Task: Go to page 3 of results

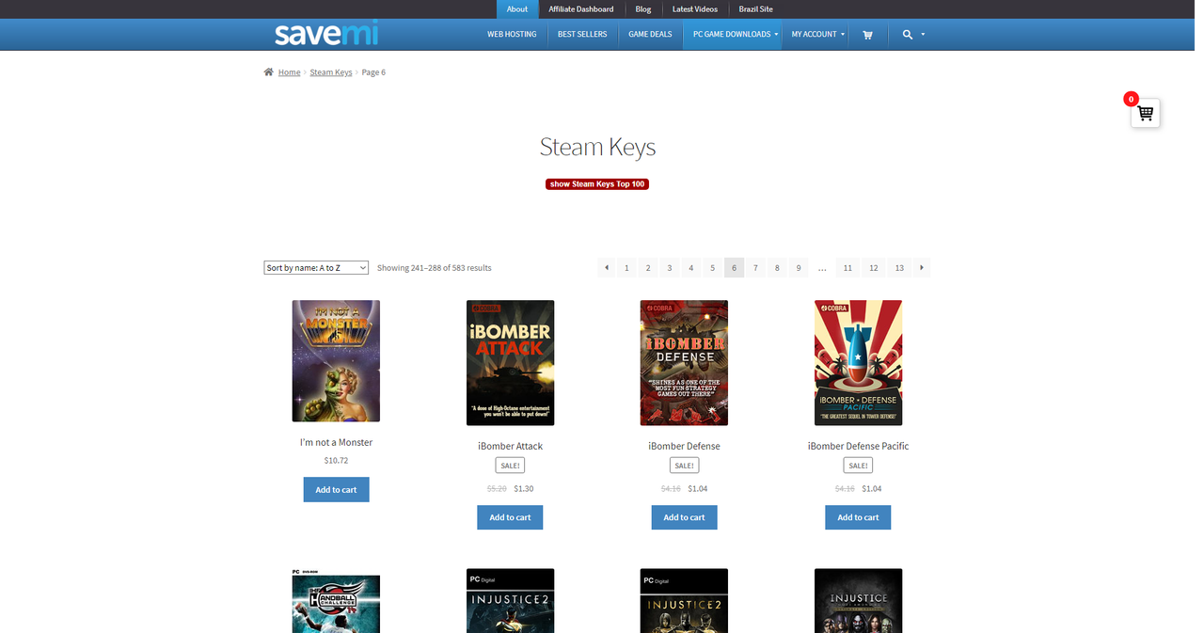Action: (x=670, y=268)
